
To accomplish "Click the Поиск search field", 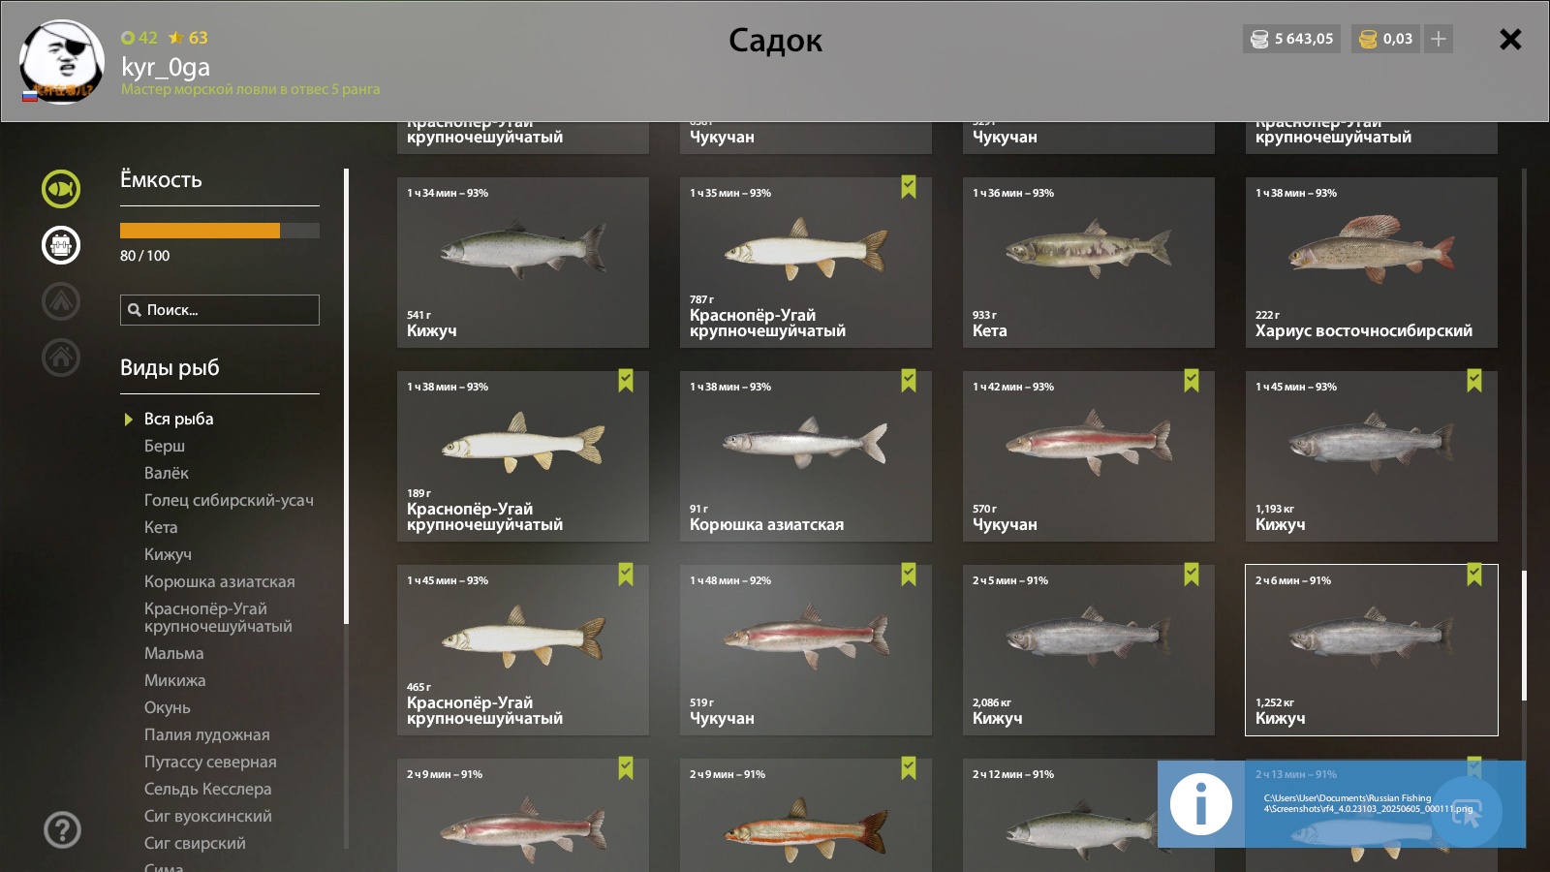I will pyautogui.click(x=220, y=310).
